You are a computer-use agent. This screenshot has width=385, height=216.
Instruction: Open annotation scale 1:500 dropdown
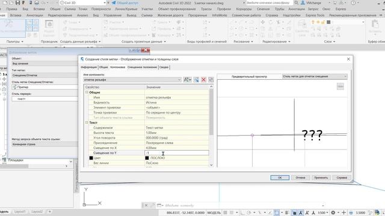point(323,212)
